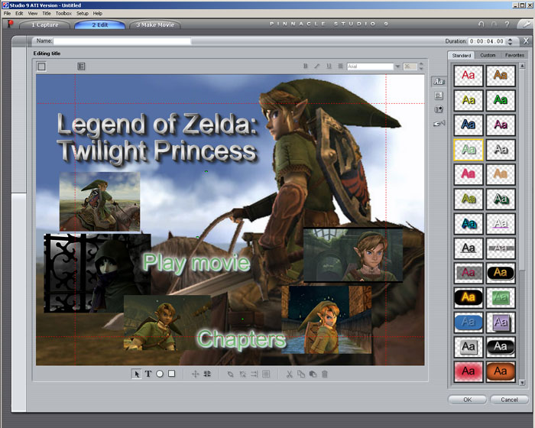Viewport: 535px width, 428px height.
Task: Apply the yellow-highlighted pale green Aa style
Action: click(x=469, y=150)
